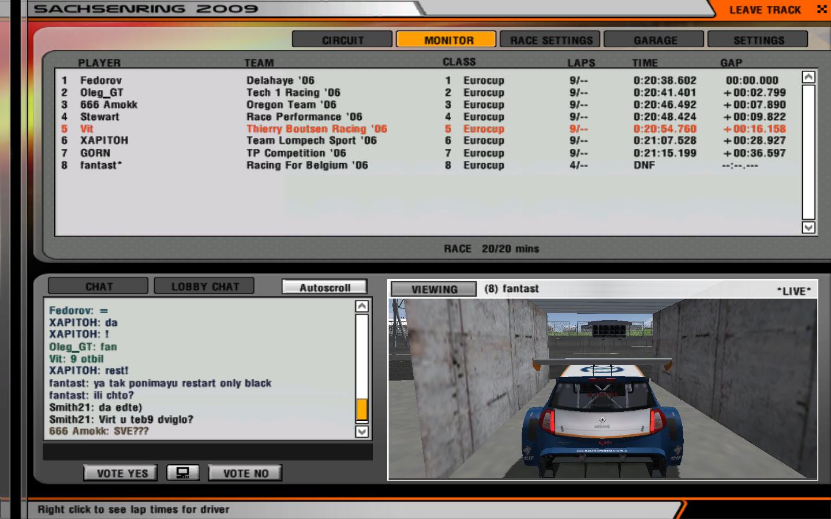Click the Viewing button

point(434,289)
